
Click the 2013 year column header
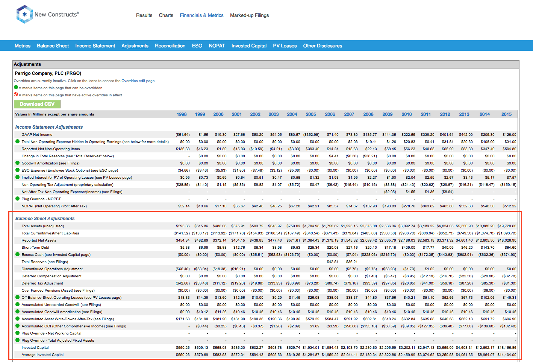(x=464, y=114)
